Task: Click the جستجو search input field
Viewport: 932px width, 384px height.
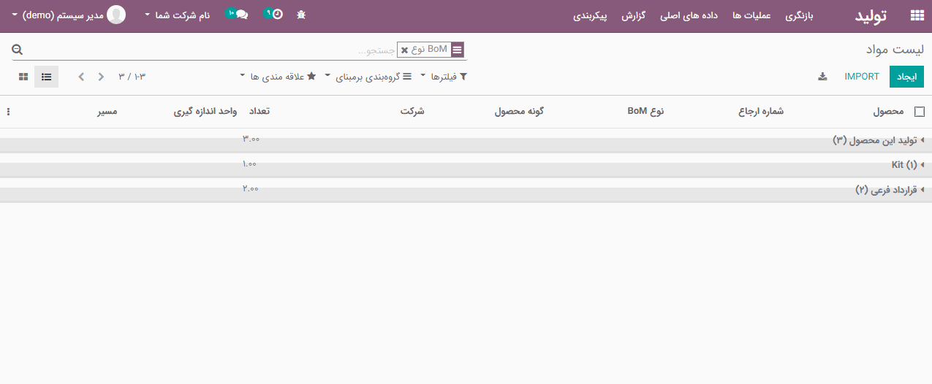Action: click(x=212, y=50)
